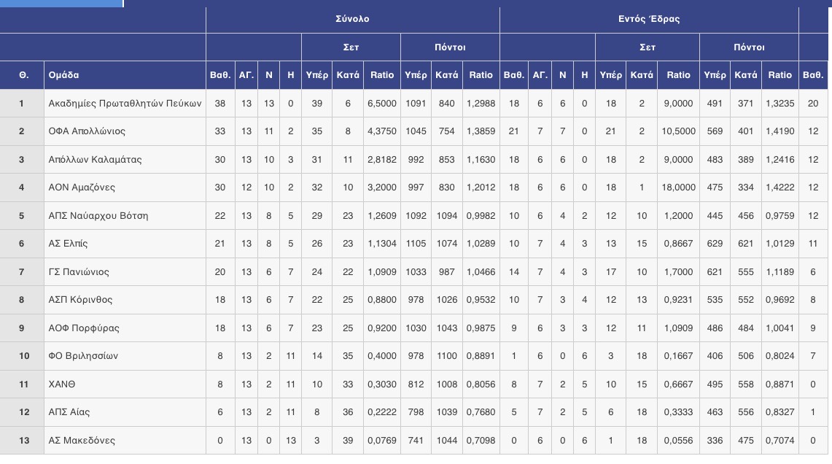Click the Σετ header under Σύνολο
This screenshot has width=832, height=464.
tap(351, 47)
